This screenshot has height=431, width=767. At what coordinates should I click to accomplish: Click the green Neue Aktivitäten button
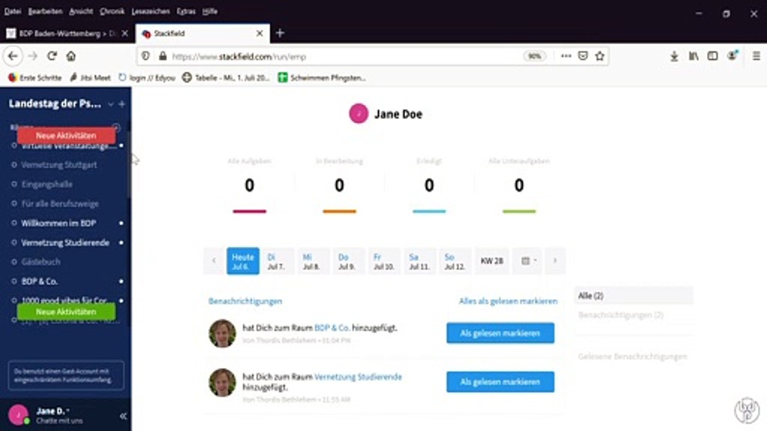click(x=66, y=312)
